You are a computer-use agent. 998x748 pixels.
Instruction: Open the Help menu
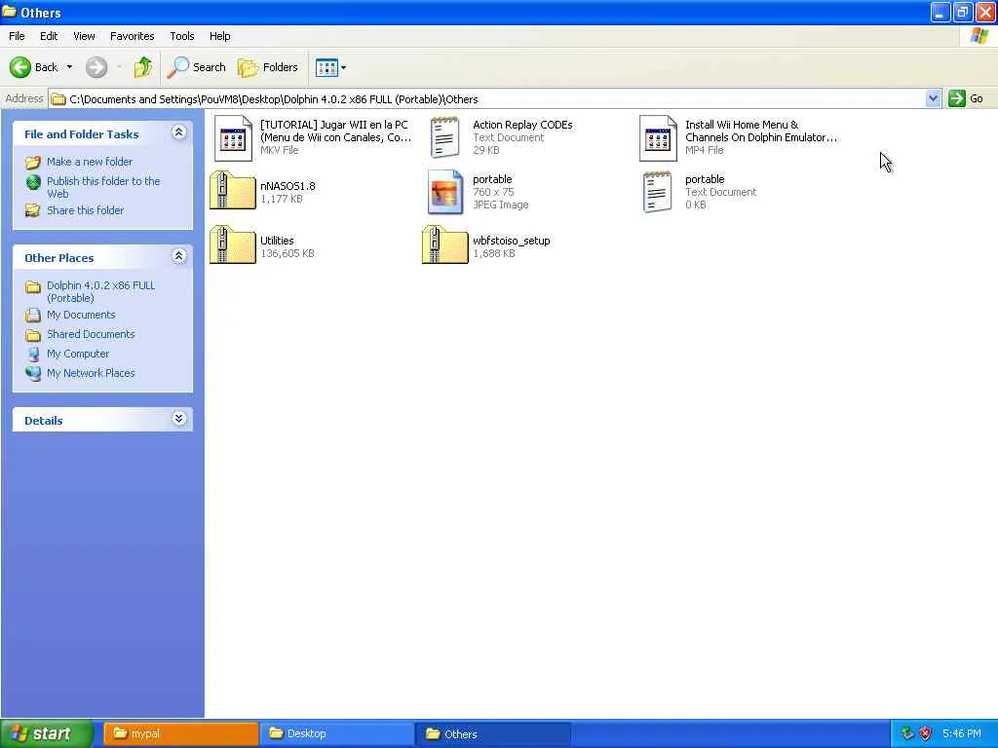point(220,36)
